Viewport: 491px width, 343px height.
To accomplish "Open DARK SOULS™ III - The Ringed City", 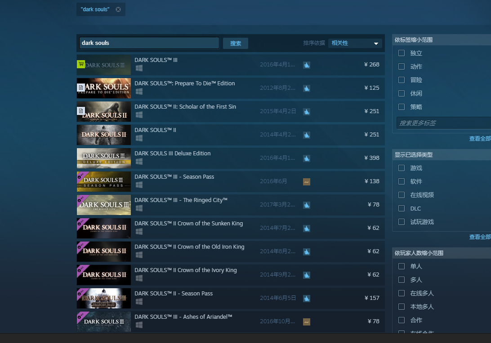I will [x=181, y=200].
